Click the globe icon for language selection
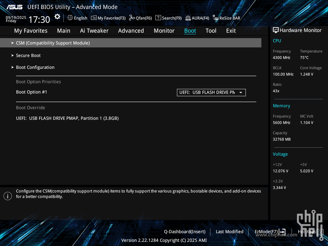Viewport: 328px width, 246px height. tap(70, 18)
